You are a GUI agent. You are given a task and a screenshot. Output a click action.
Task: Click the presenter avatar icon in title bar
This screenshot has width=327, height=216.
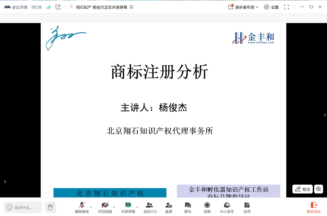coord(71,7)
